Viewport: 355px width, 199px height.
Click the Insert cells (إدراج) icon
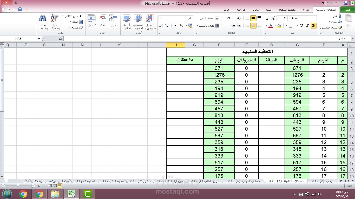click(113, 18)
